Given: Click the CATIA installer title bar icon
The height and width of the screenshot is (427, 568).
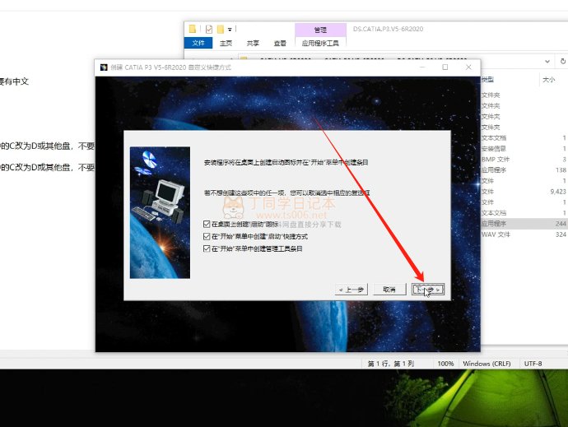Looking at the screenshot, I should [x=104, y=67].
